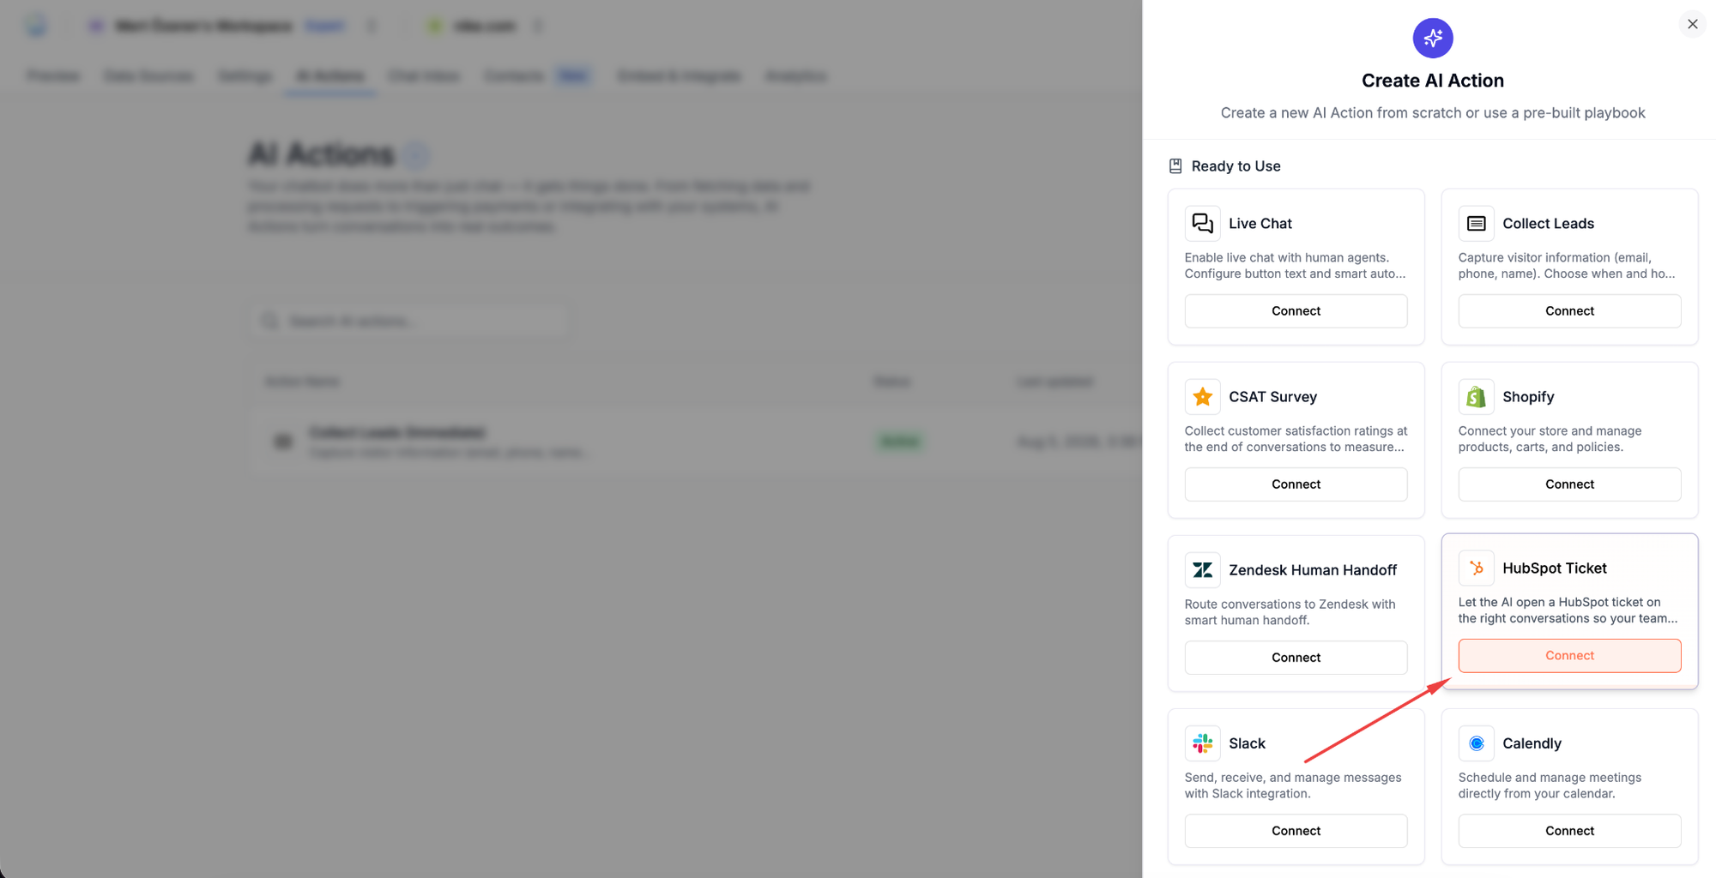Connect the Collect Leads action
The image size is (1716, 878).
1569,311
